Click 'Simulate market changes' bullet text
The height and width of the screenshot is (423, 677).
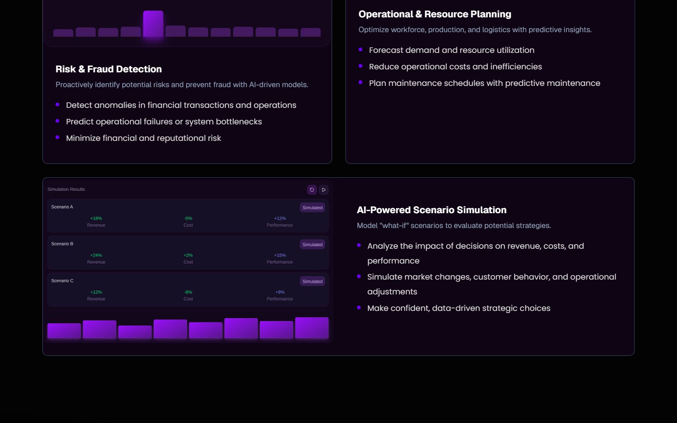click(x=492, y=284)
